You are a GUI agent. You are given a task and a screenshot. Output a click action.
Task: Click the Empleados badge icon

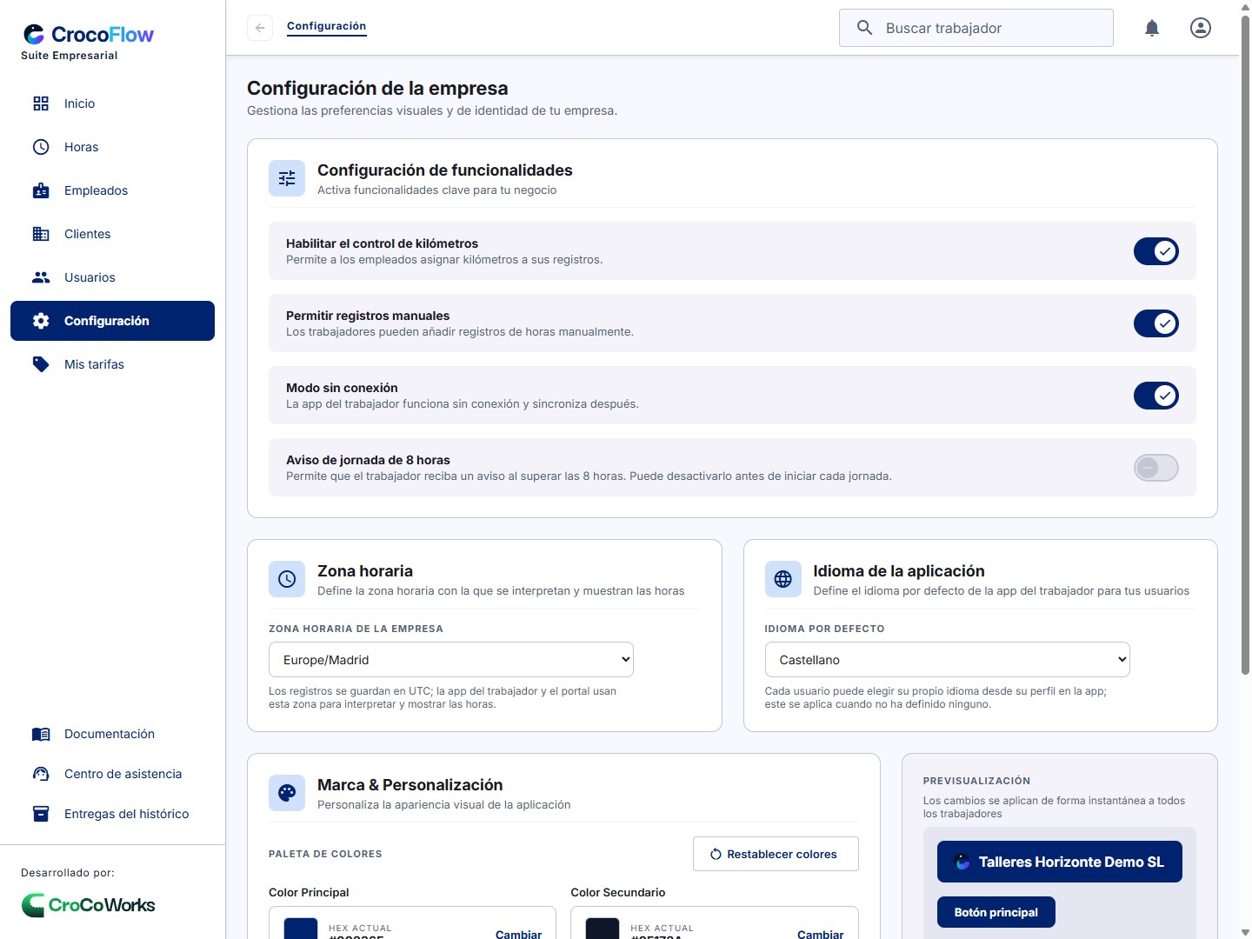tap(41, 190)
